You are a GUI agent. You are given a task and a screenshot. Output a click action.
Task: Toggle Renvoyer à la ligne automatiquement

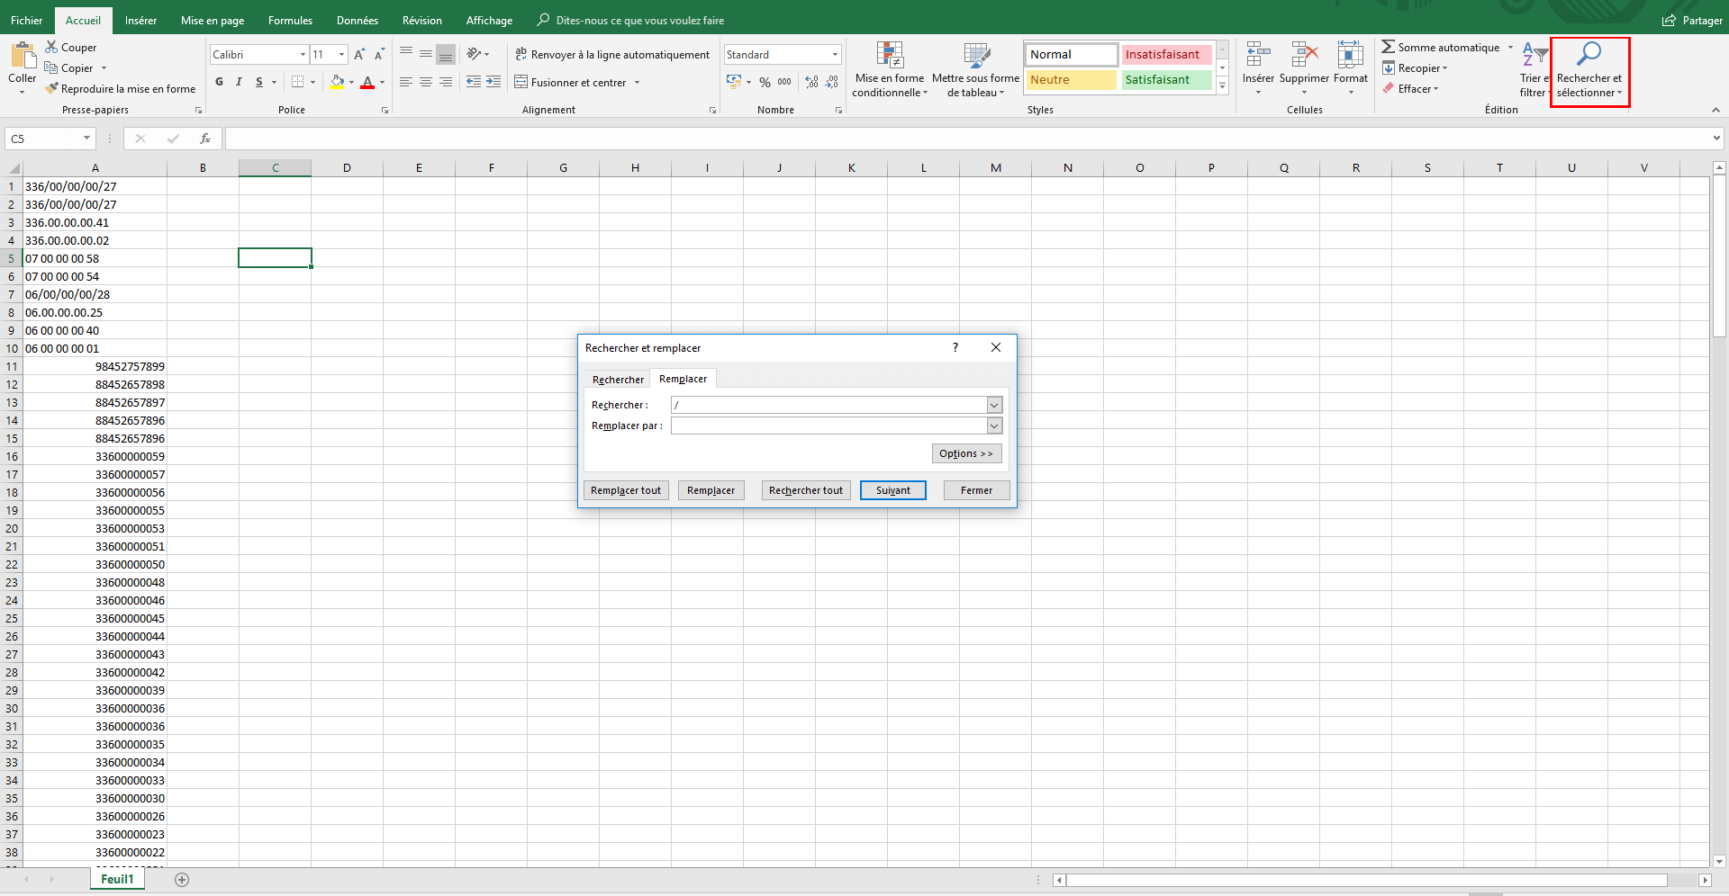[x=612, y=55]
